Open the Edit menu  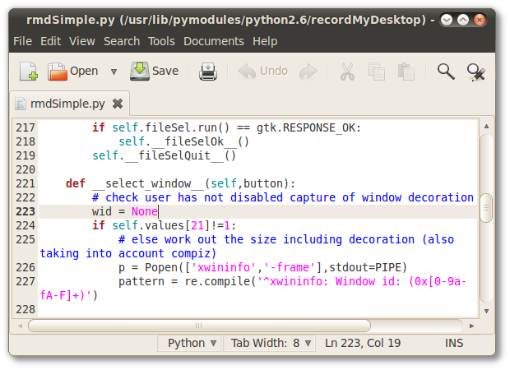[x=50, y=41]
